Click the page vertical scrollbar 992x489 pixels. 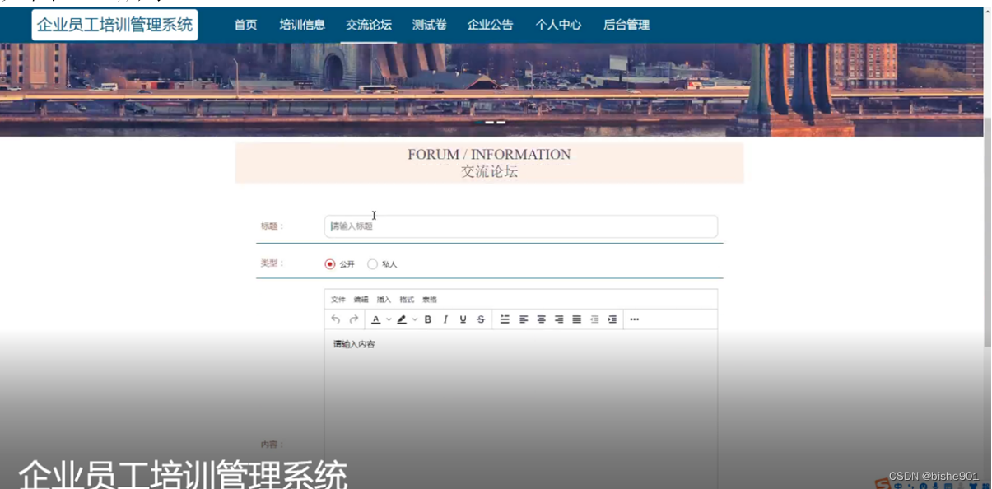(x=988, y=231)
